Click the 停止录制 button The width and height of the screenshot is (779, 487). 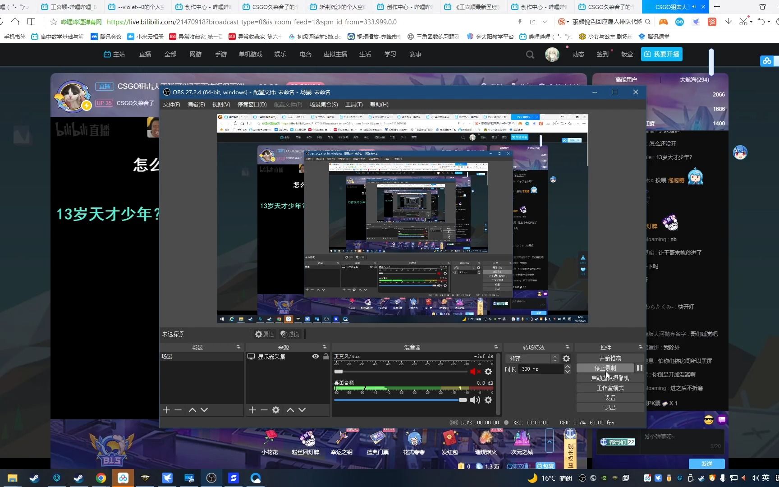pos(605,368)
